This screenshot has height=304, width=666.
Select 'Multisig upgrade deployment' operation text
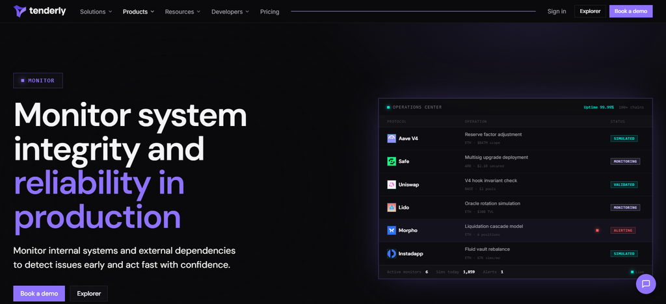pyautogui.click(x=496, y=157)
